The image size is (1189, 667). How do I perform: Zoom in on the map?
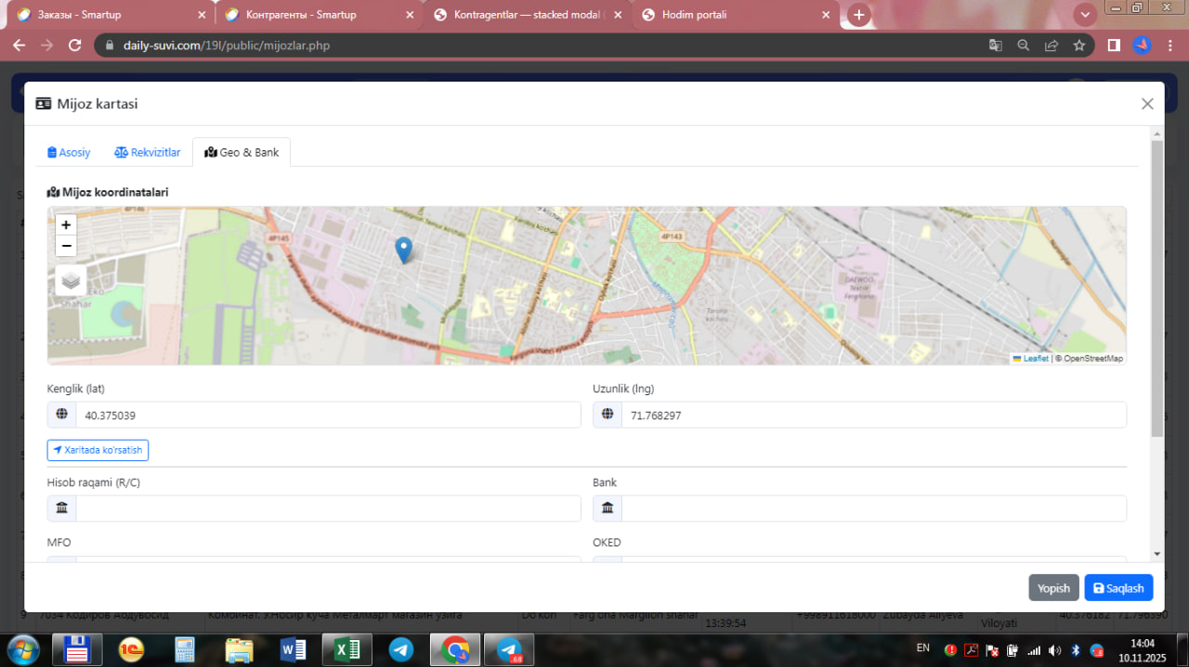click(66, 224)
